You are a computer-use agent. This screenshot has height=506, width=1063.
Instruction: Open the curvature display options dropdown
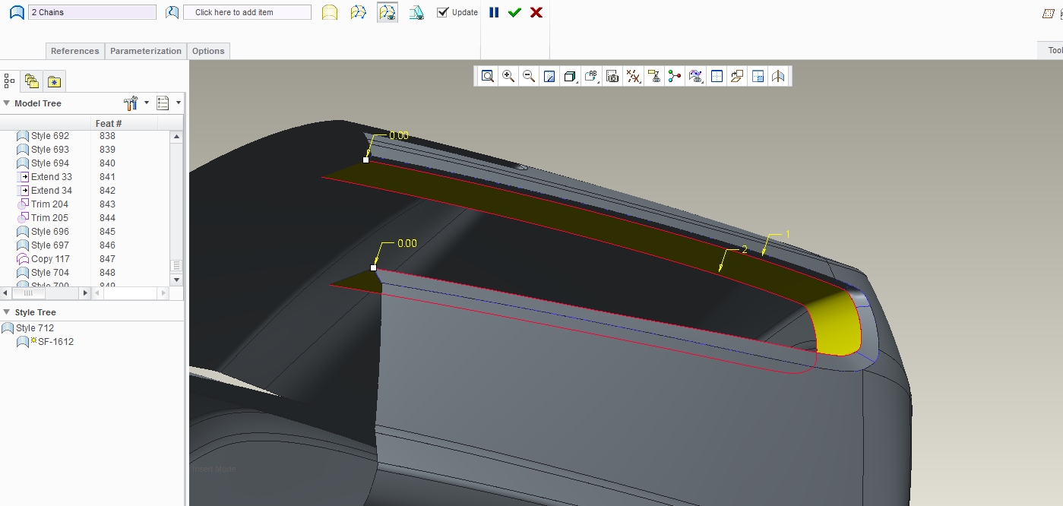(695, 76)
